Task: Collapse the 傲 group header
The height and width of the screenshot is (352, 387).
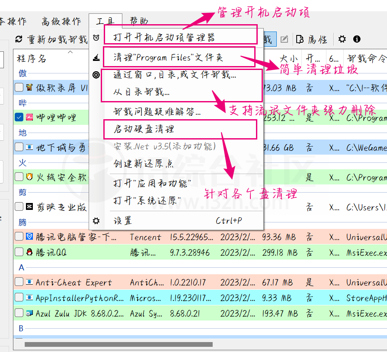Action: pyautogui.click(x=22, y=73)
